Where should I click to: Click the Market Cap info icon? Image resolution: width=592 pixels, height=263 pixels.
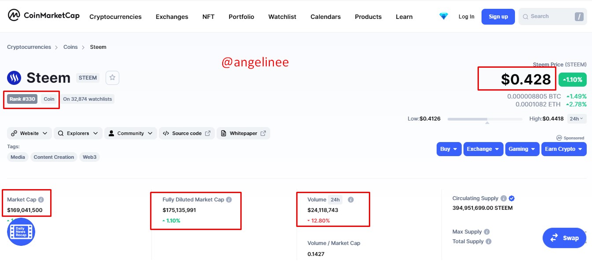click(x=41, y=200)
